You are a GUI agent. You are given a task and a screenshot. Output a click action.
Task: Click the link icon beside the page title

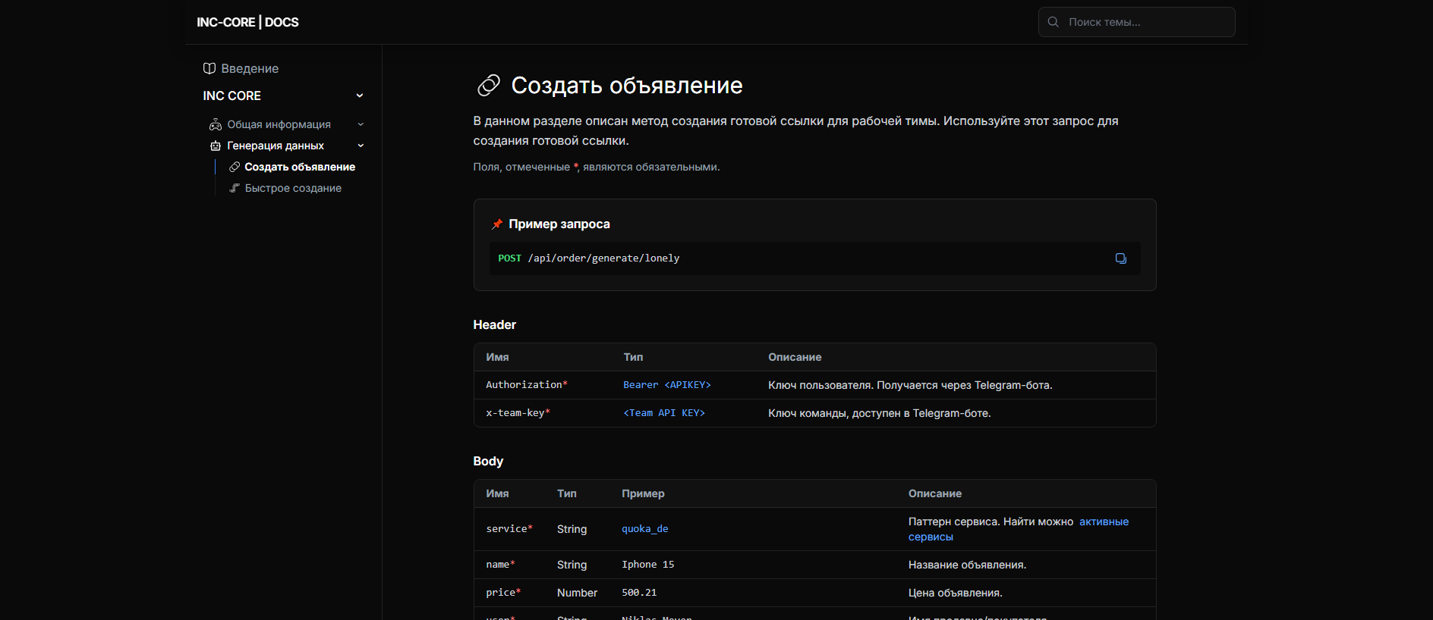click(x=488, y=86)
